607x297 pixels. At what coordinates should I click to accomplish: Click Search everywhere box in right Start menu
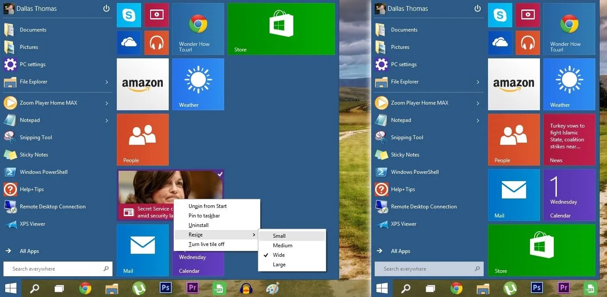tap(429, 269)
